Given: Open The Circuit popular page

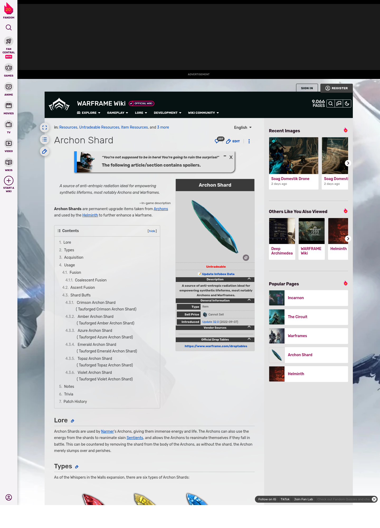Looking at the screenshot, I should [x=308, y=317].
